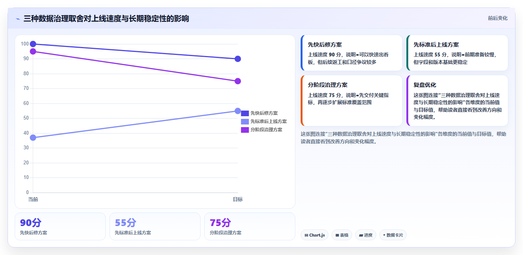This screenshot has width=523, height=255.
Task: Select the 先快后修方案 data point at 目标
Action: coord(238,59)
